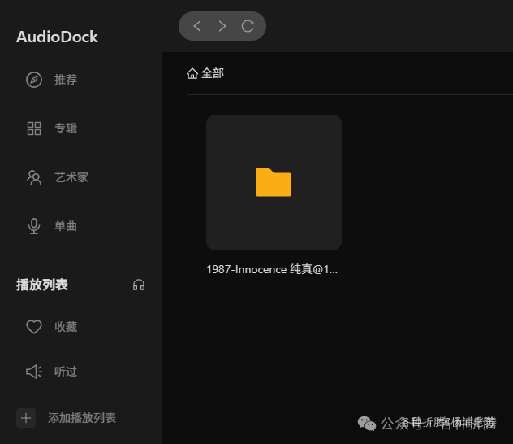Click the AudioDock logo title

pos(57,37)
